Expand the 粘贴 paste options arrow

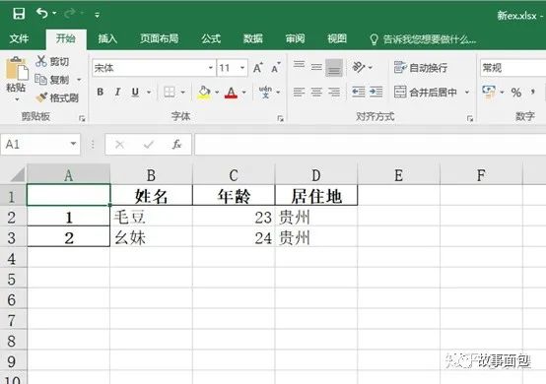tap(17, 99)
